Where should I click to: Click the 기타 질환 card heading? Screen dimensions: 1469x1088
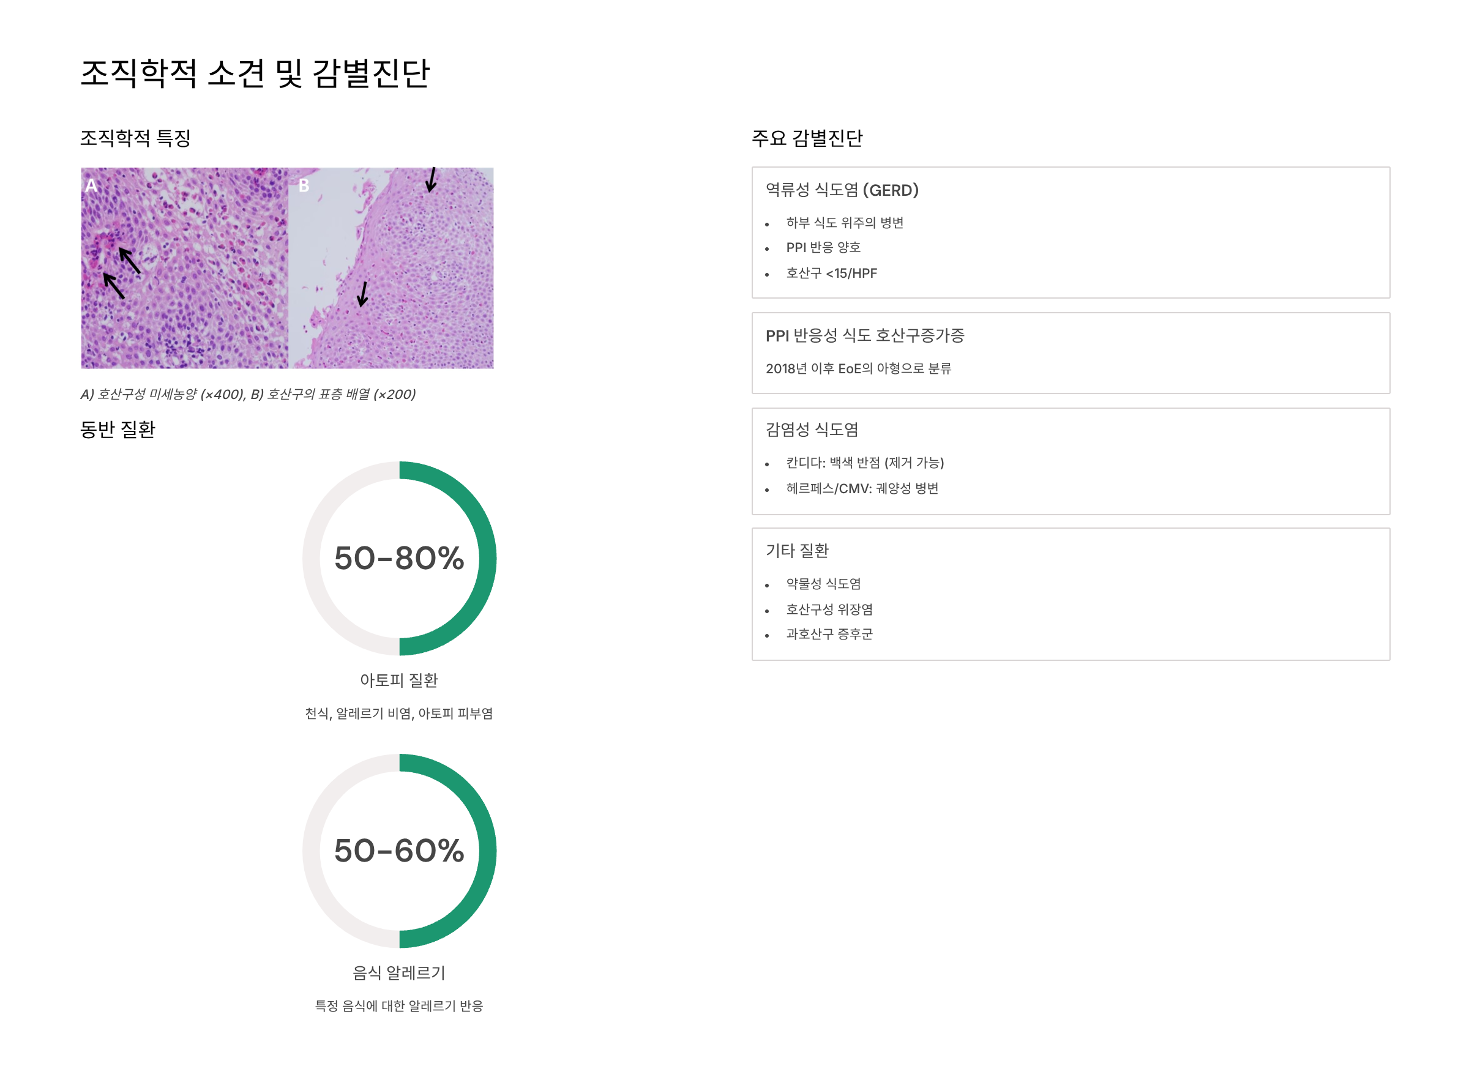[797, 551]
